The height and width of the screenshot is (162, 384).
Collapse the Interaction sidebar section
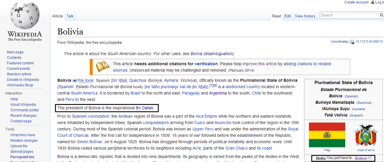pyautogui.click(x=14, y=93)
